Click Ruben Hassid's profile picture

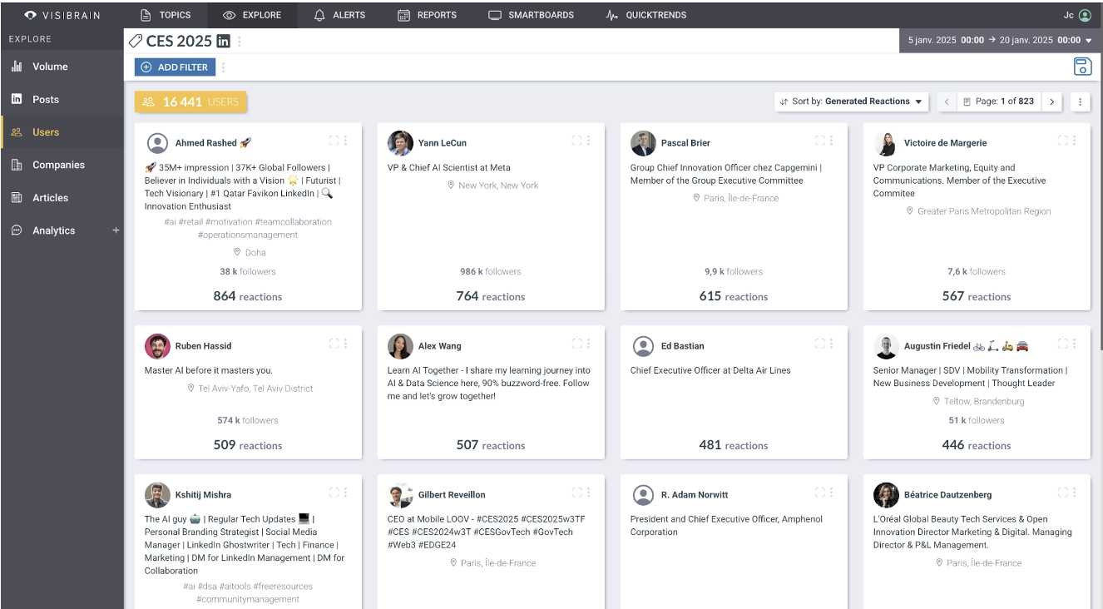point(157,346)
